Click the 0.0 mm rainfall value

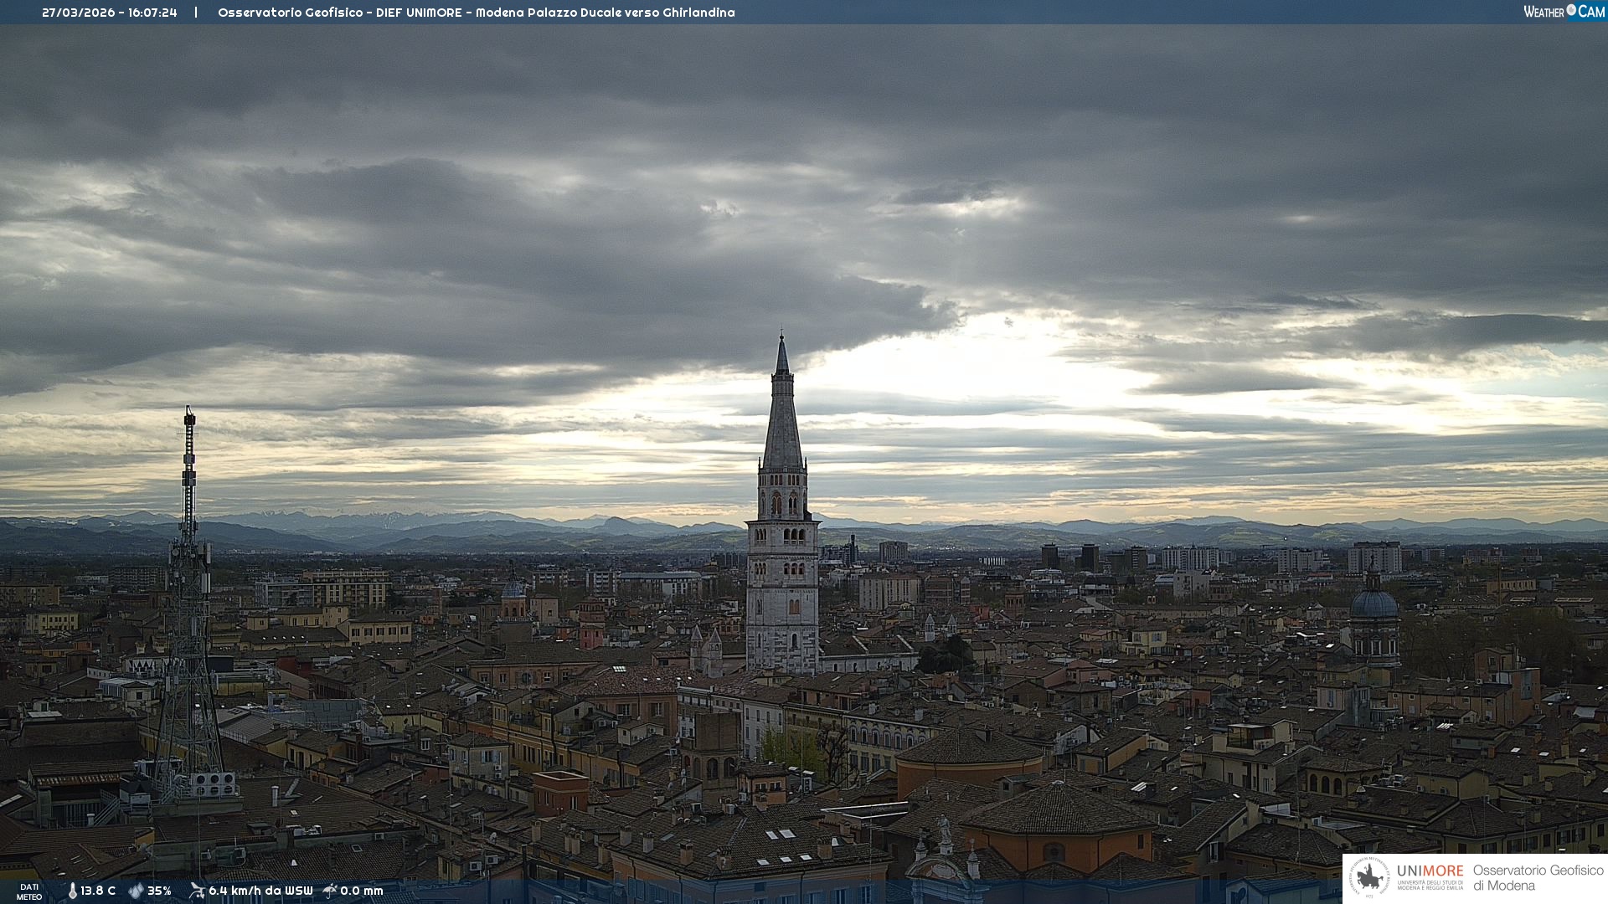[361, 891]
